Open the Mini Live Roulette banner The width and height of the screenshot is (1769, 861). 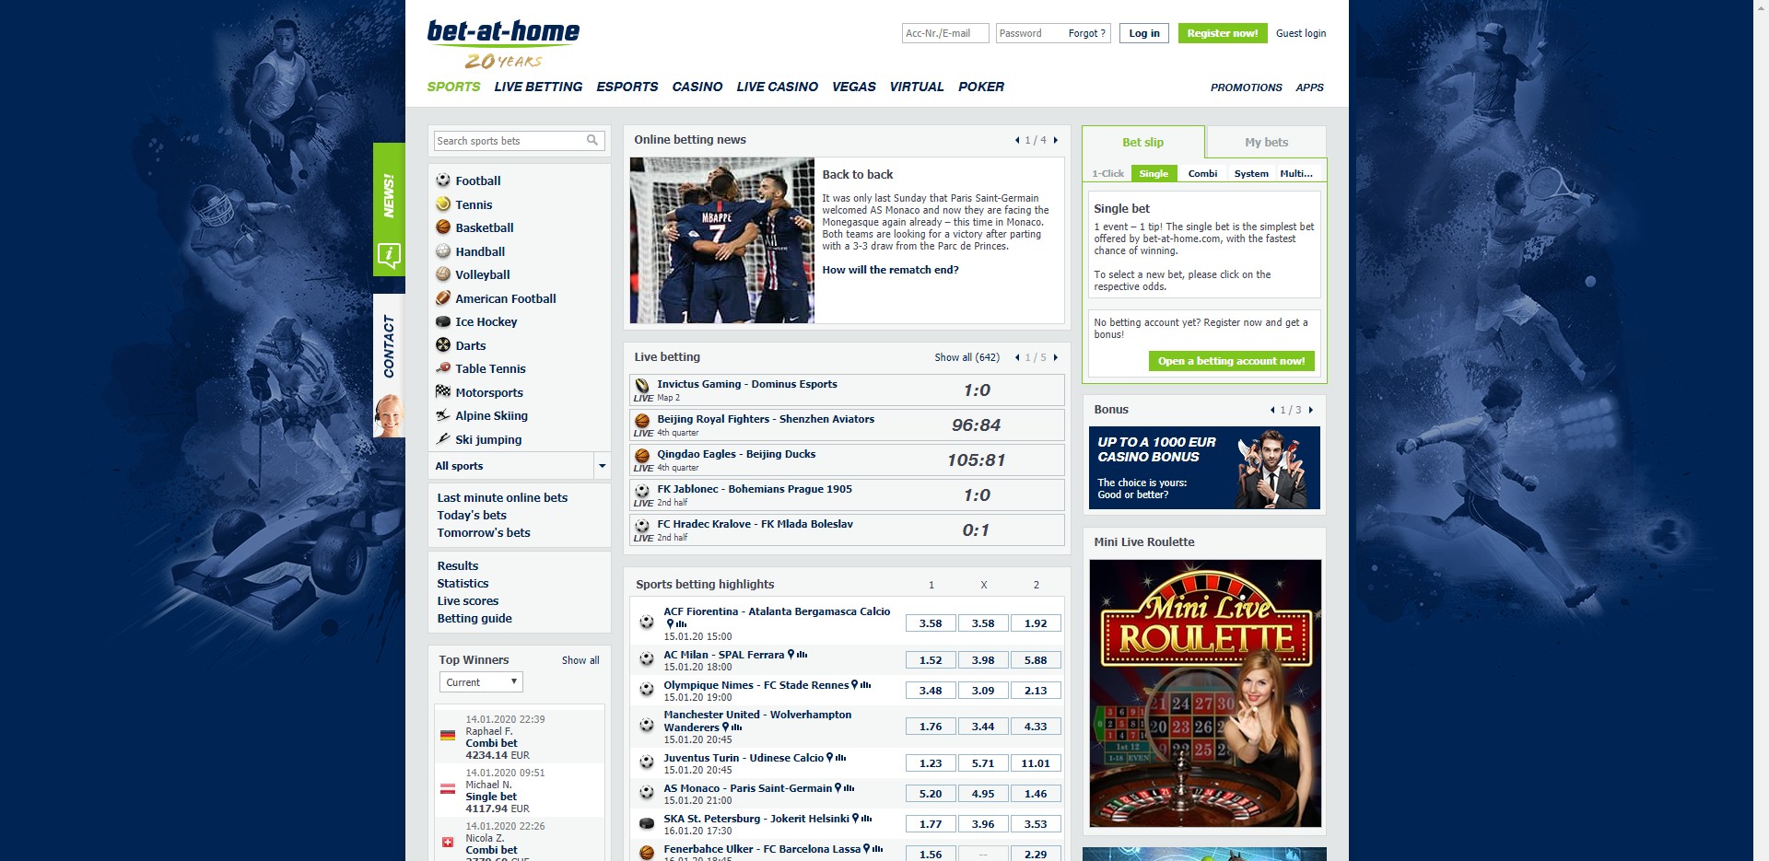click(x=1205, y=692)
